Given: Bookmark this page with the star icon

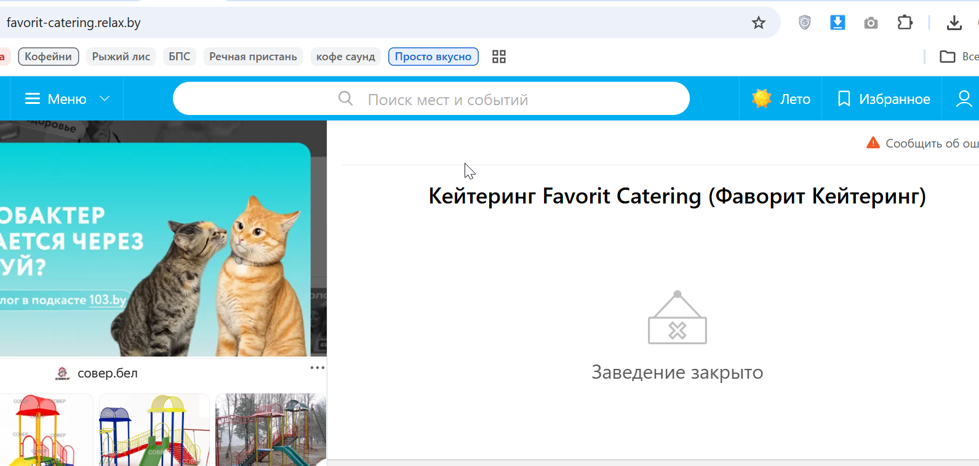Looking at the screenshot, I should click(x=759, y=23).
